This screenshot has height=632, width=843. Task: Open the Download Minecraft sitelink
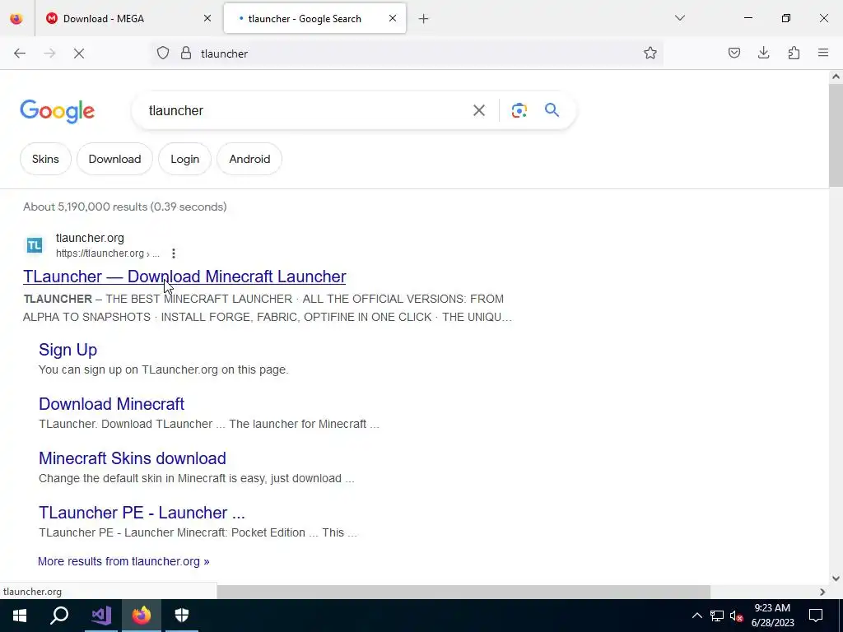pyautogui.click(x=111, y=404)
